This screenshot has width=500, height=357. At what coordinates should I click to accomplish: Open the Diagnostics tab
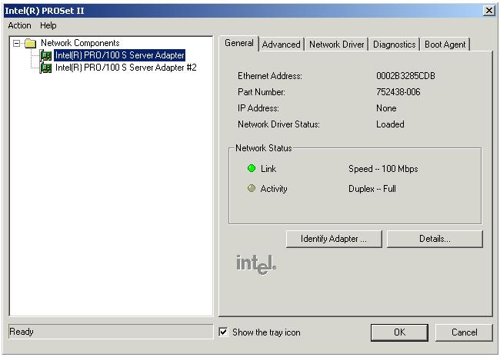pos(394,45)
